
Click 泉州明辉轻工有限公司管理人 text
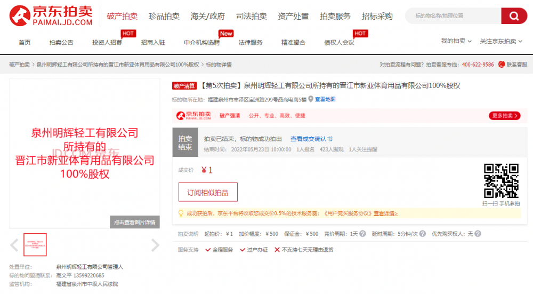[x=90, y=267]
